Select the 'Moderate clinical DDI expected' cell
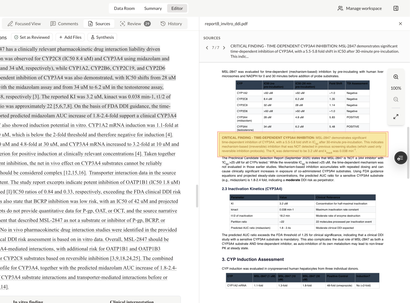This screenshot has height=303, width=410. pyautogui.click(x=345, y=228)
